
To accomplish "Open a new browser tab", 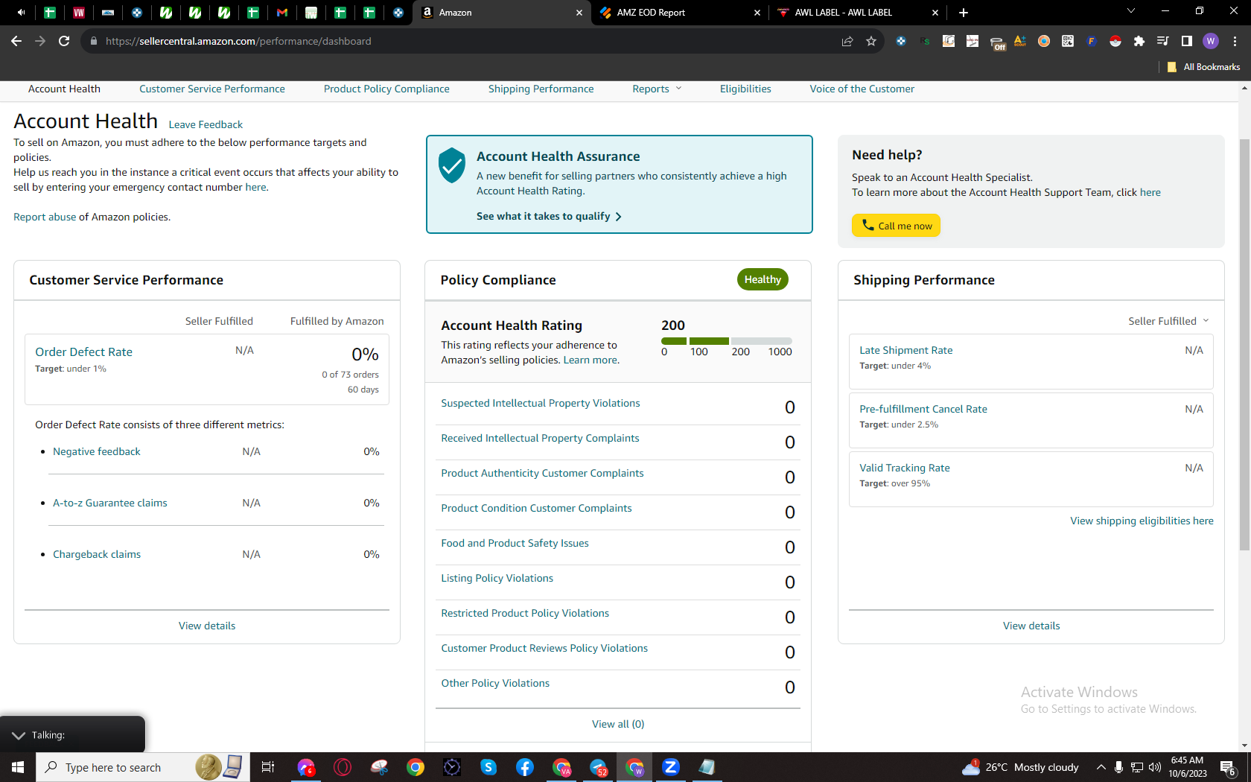I will tap(964, 13).
